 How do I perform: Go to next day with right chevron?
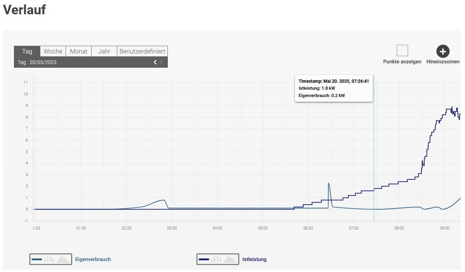(161, 62)
